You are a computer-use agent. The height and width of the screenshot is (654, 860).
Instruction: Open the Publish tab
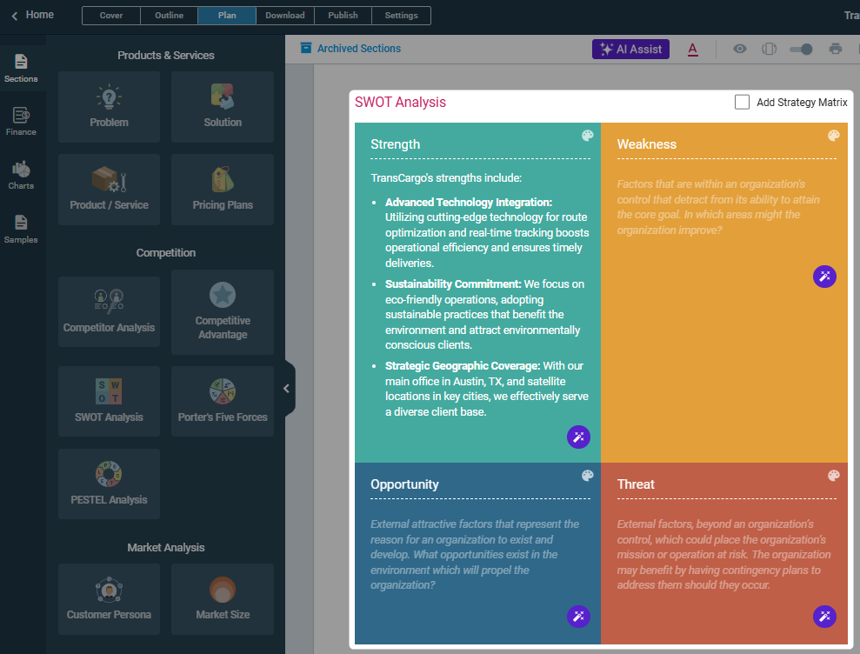pos(343,16)
